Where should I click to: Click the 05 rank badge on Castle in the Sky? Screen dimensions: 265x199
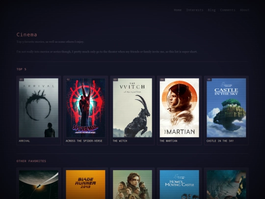pos(209,80)
